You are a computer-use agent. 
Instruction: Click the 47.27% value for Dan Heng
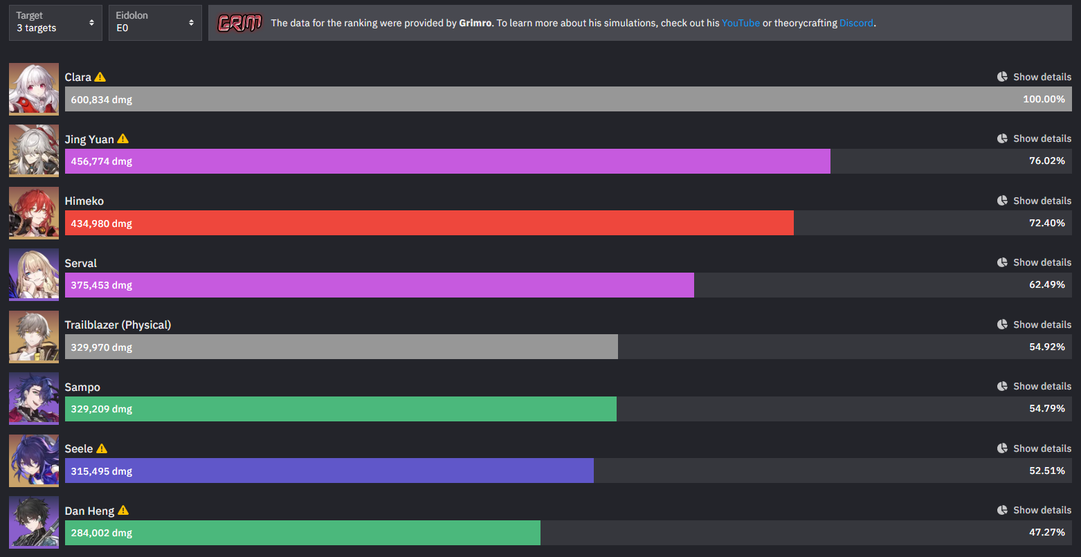(x=1047, y=532)
